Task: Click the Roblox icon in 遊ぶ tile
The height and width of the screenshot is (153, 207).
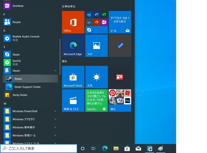Action: click(128, 93)
